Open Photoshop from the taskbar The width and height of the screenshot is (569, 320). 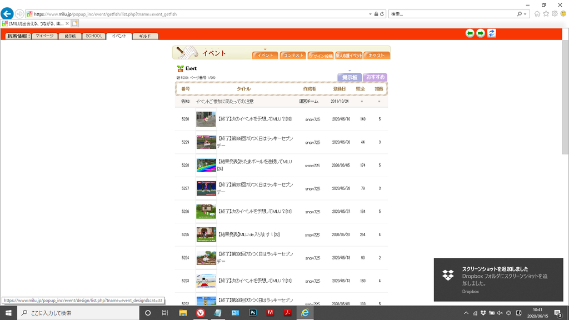(252, 313)
